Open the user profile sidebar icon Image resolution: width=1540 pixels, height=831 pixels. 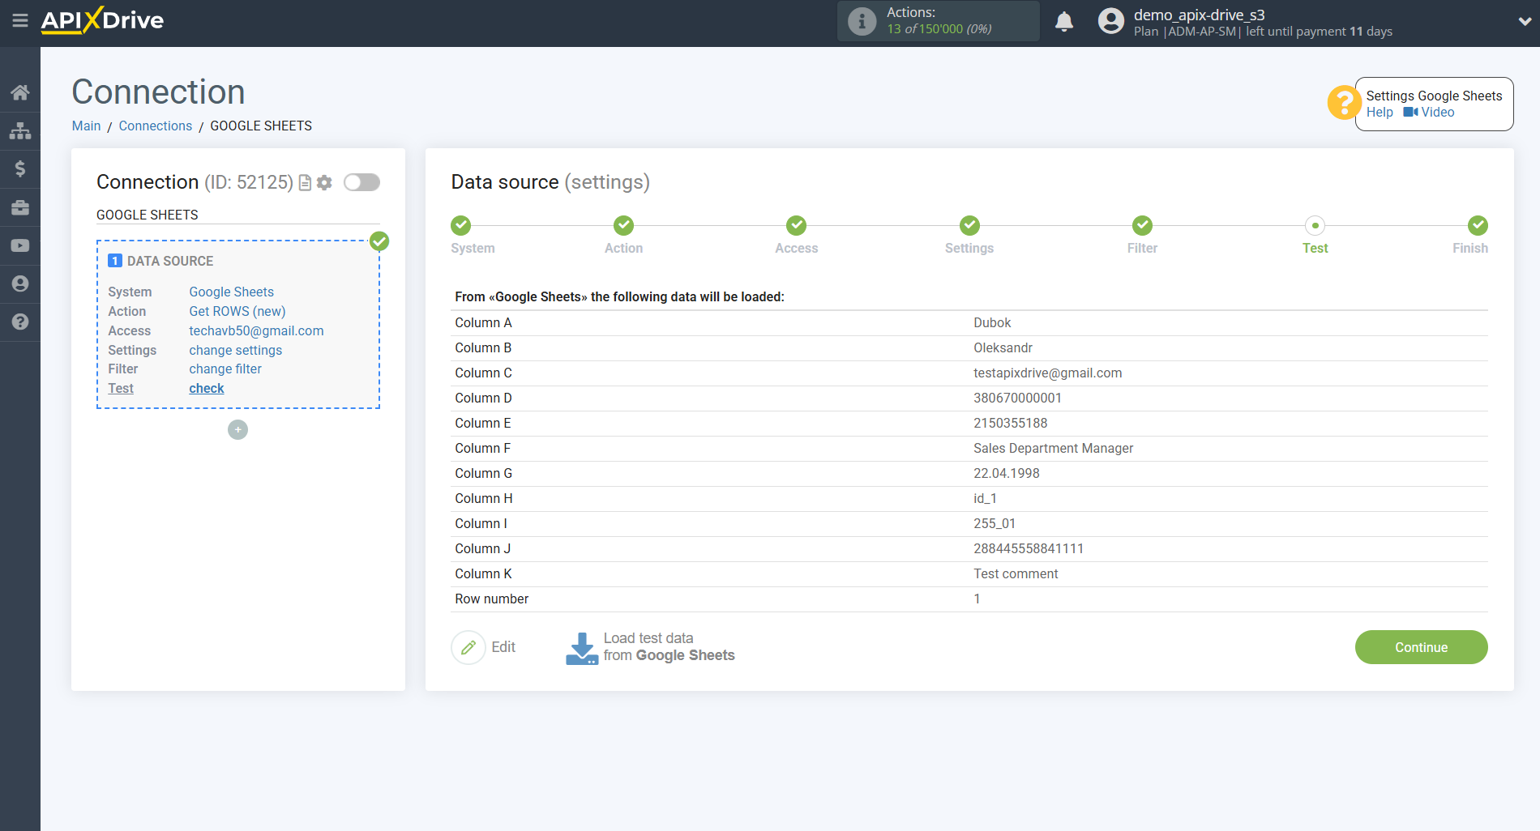20,283
